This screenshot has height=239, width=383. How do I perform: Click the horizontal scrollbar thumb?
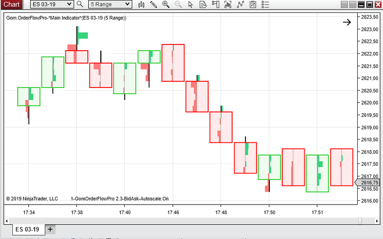pos(360,221)
